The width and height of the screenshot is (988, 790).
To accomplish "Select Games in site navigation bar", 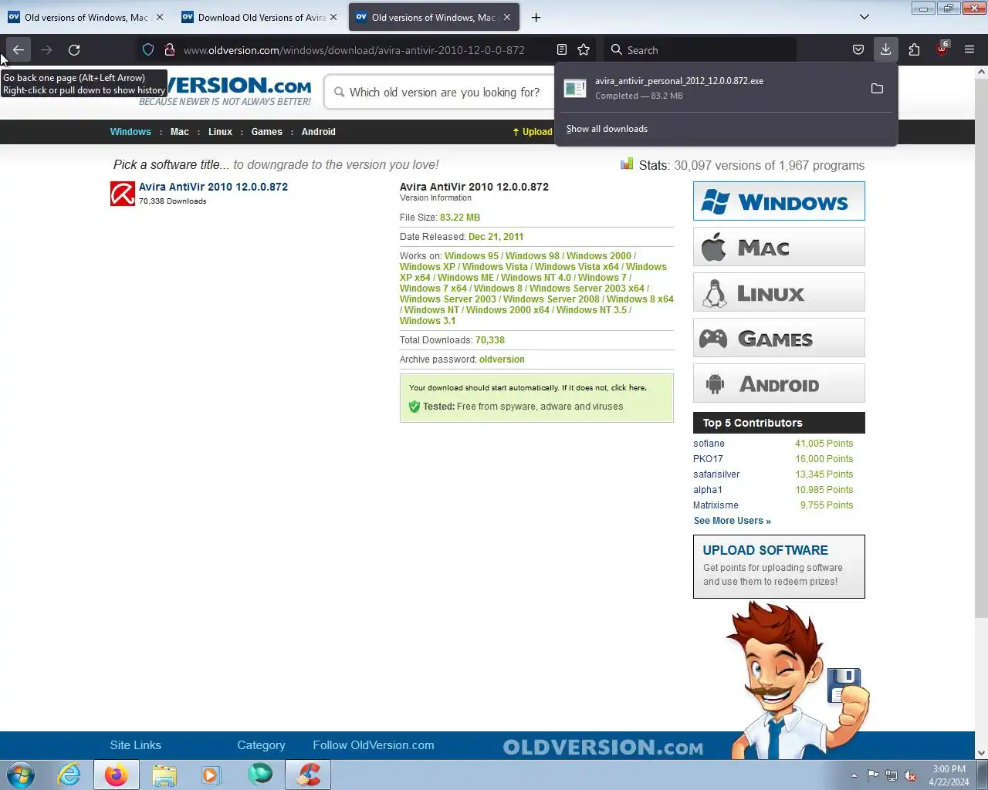I will tap(267, 132).
